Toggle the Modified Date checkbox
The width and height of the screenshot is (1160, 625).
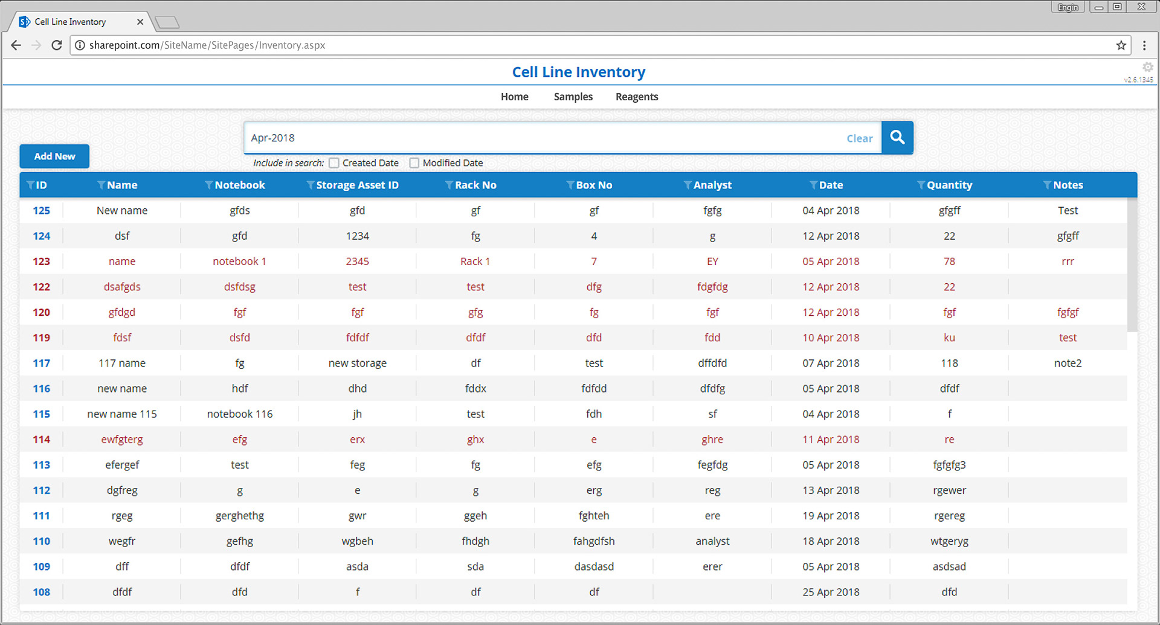(414, 163)
